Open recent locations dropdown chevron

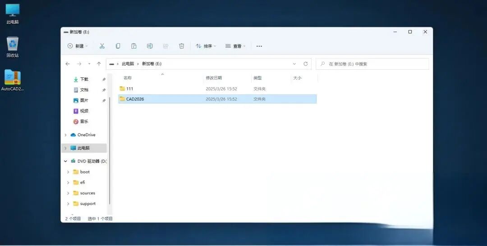[x=89, y=64]
